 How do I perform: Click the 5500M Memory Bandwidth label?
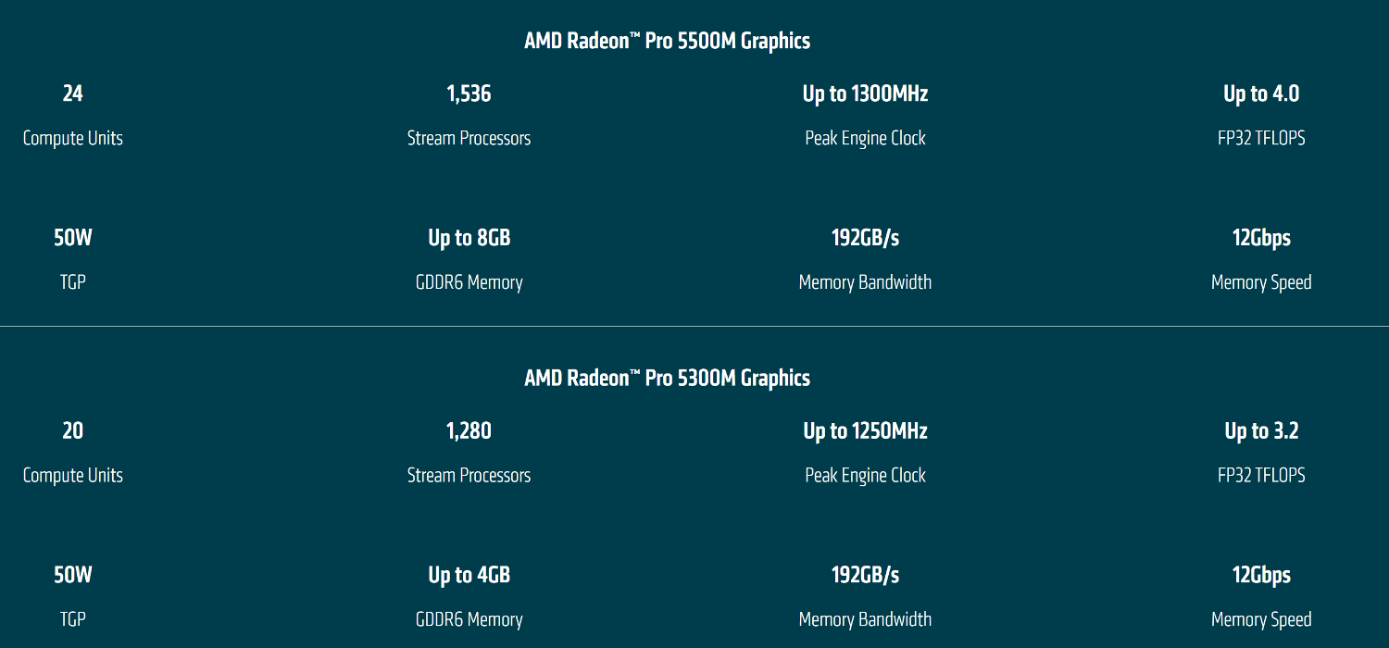click(865, 282)
